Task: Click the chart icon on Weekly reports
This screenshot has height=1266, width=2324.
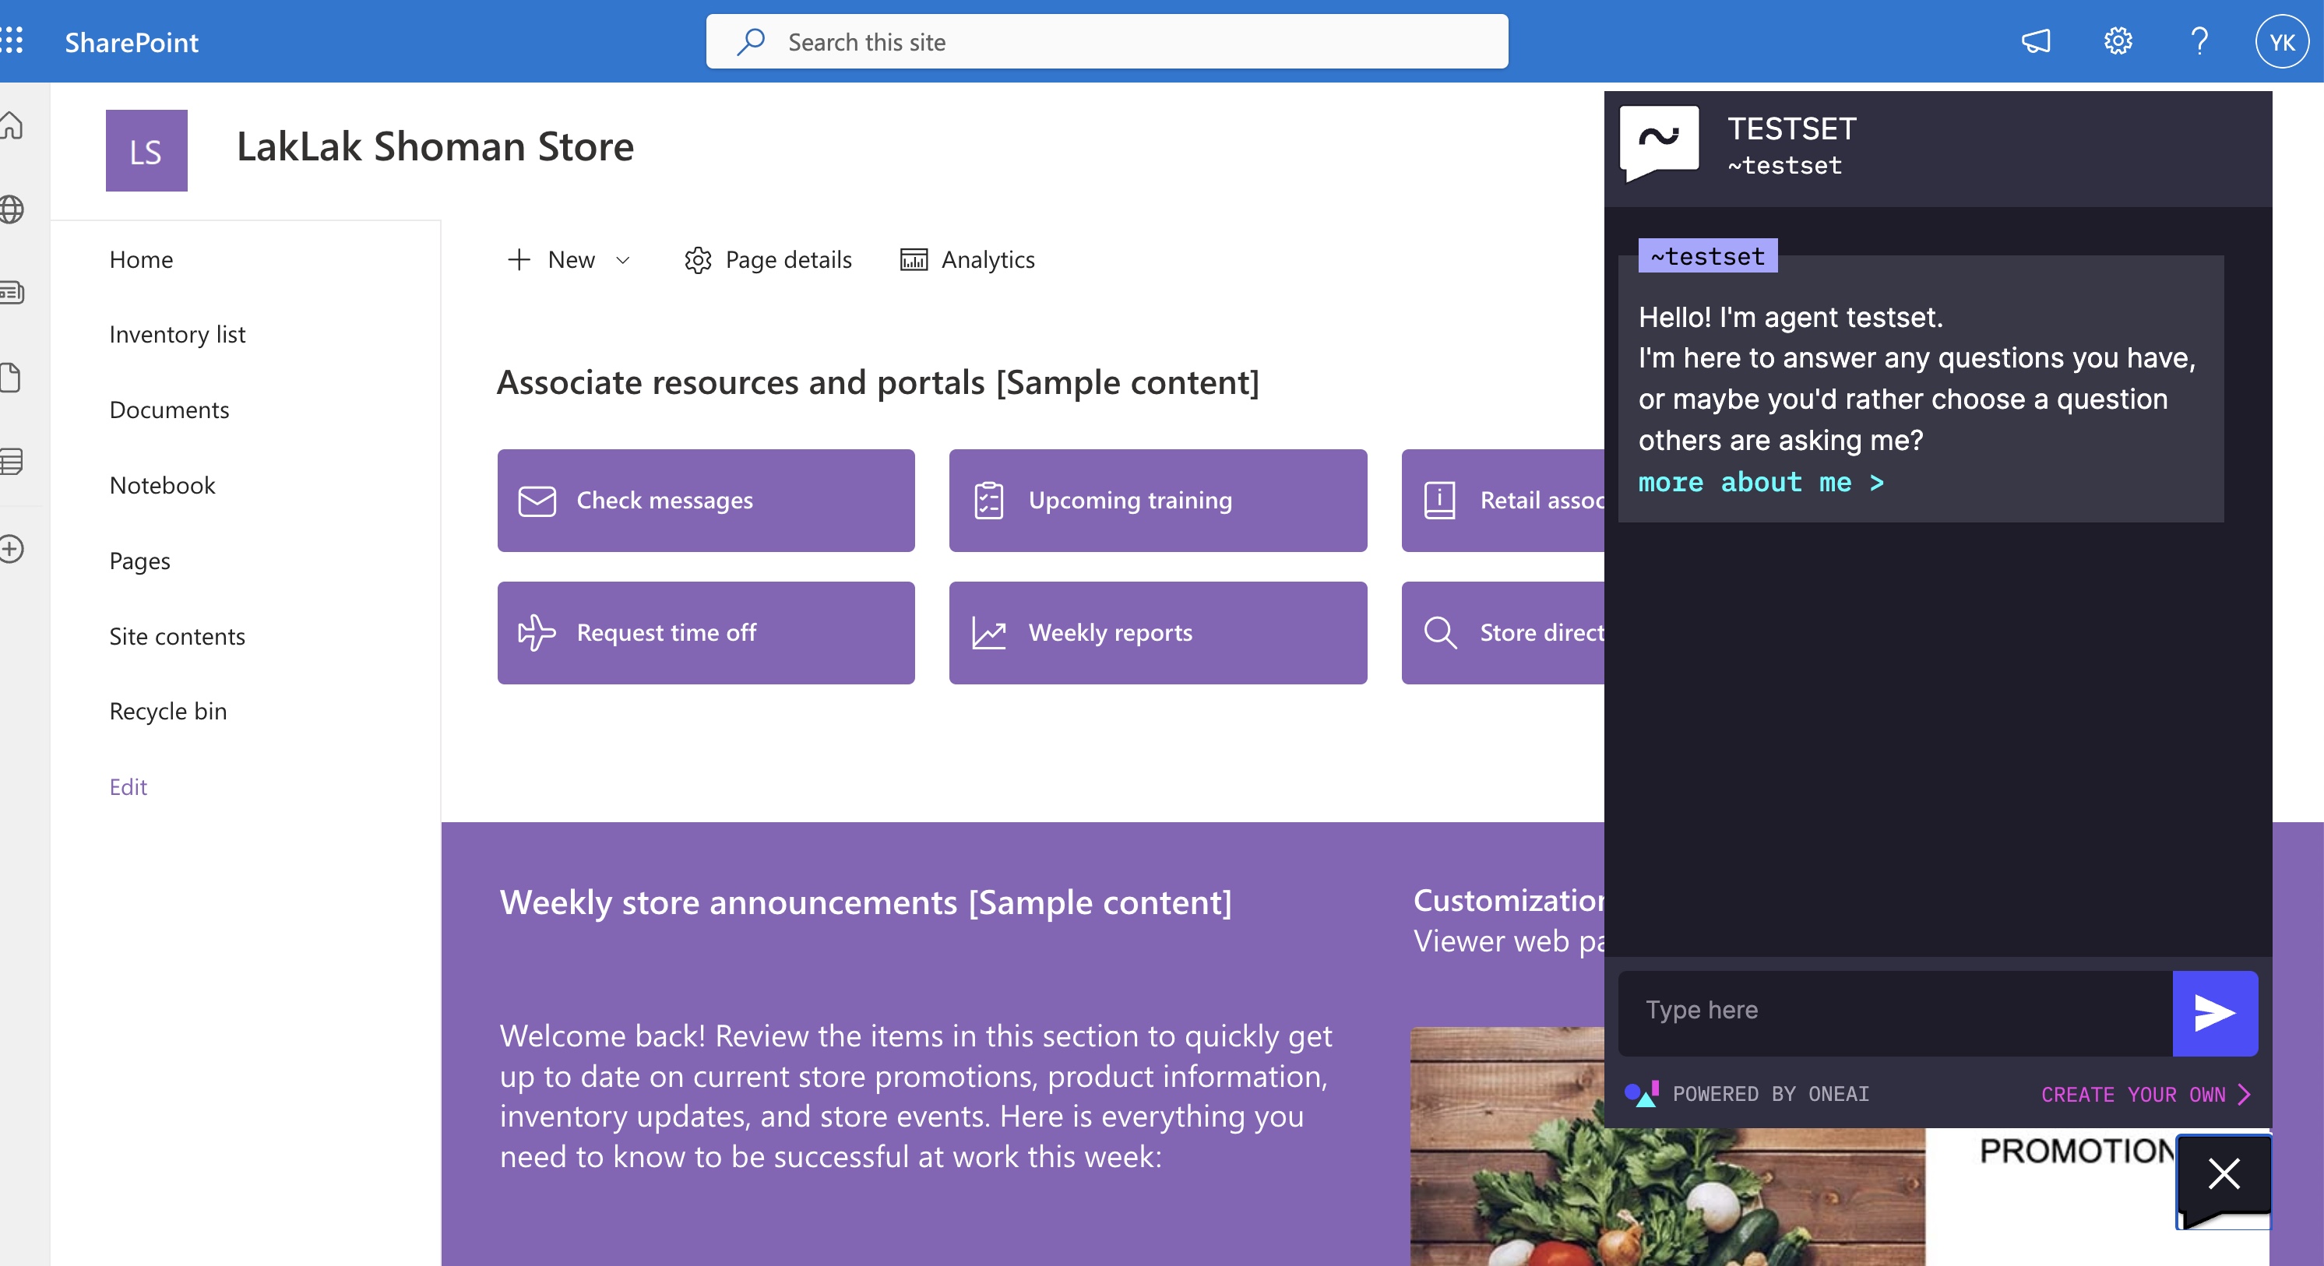Action: coord(989,633)
